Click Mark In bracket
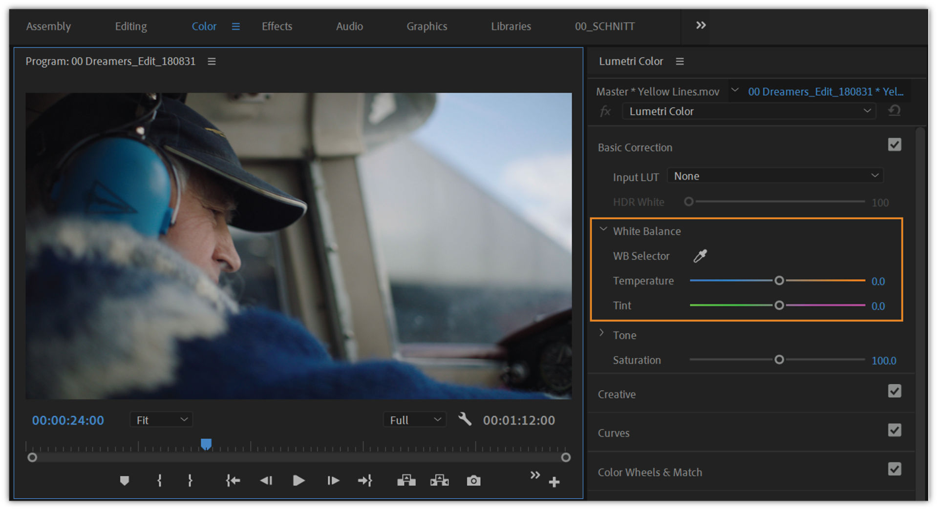This screenshot has height=510, width=938. tap(159, 481)
